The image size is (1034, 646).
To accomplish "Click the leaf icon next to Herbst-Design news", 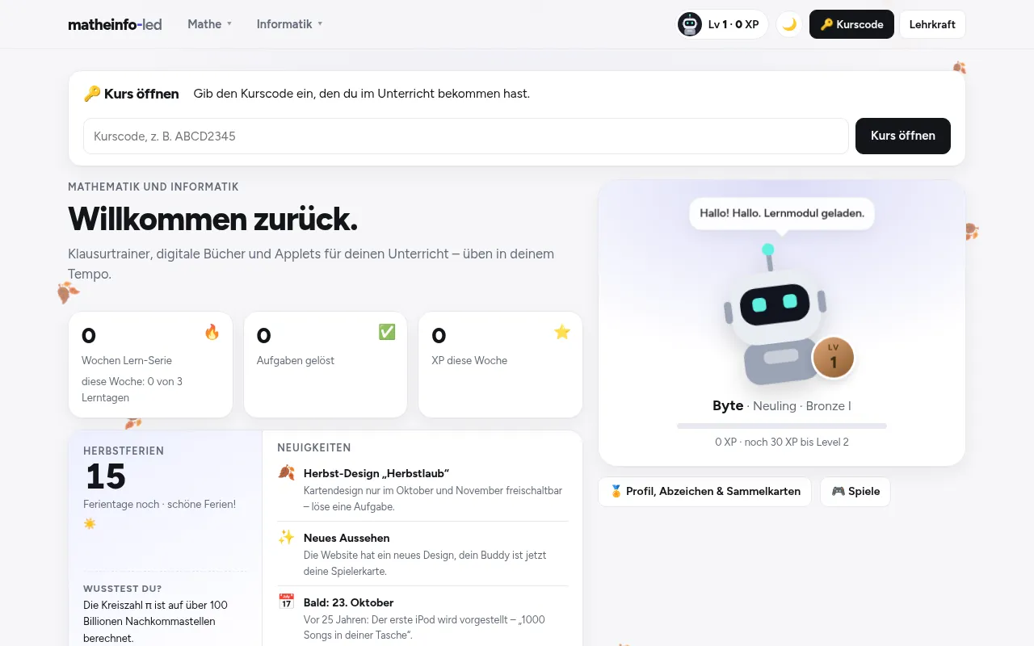I will click(287, 472).
